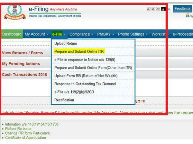Expand the Profile Settings dropdown
The height and width of the screenshot is (144, 193).
133,34
